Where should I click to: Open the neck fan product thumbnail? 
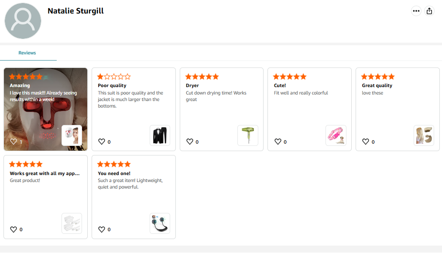[x=160, y=223]
